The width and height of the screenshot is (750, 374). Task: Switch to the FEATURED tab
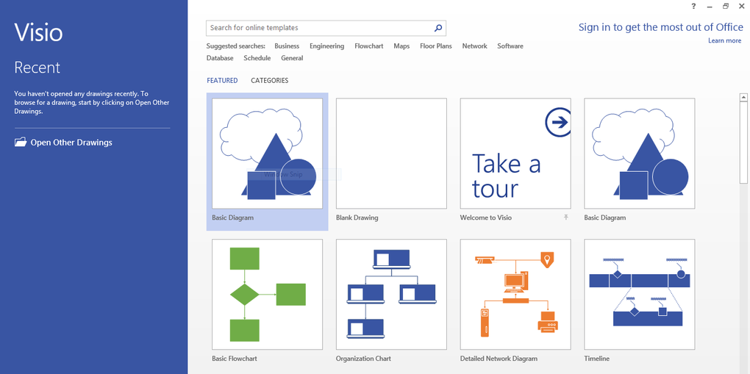point(222,81)
